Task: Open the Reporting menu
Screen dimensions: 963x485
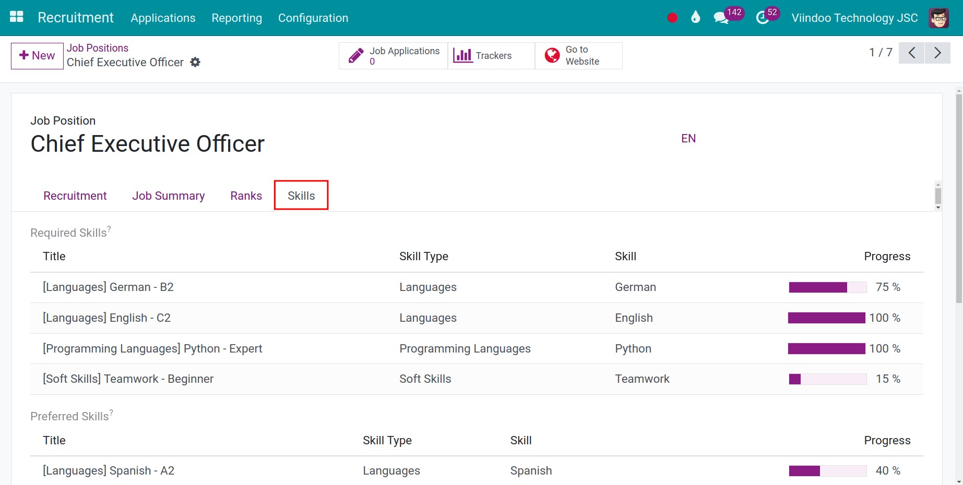Action: [236, 18]
